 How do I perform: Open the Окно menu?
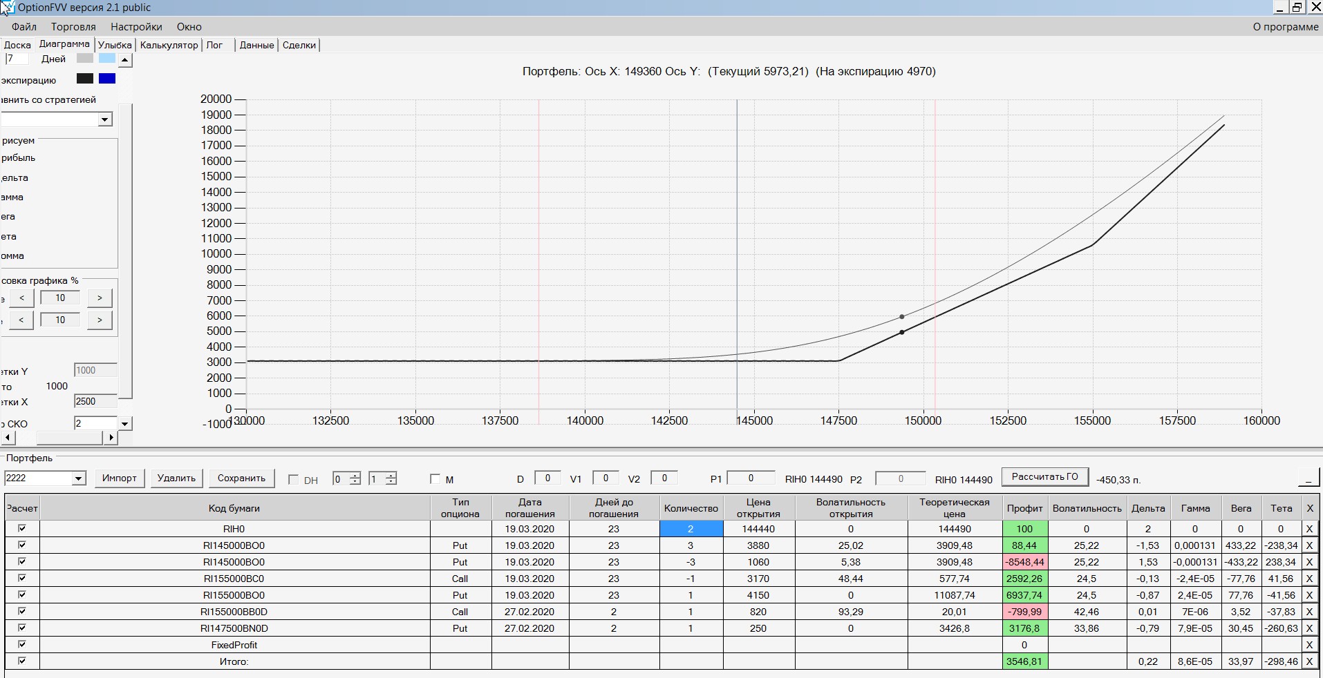click(189, 27)
